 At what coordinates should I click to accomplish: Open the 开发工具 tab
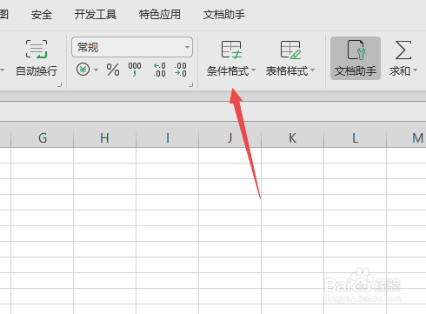click(x=96, y=15)
